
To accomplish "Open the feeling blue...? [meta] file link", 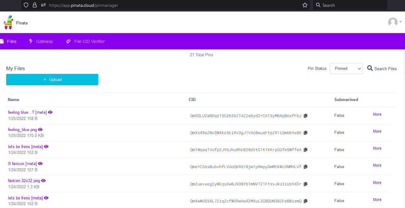I will coord(27,112).
